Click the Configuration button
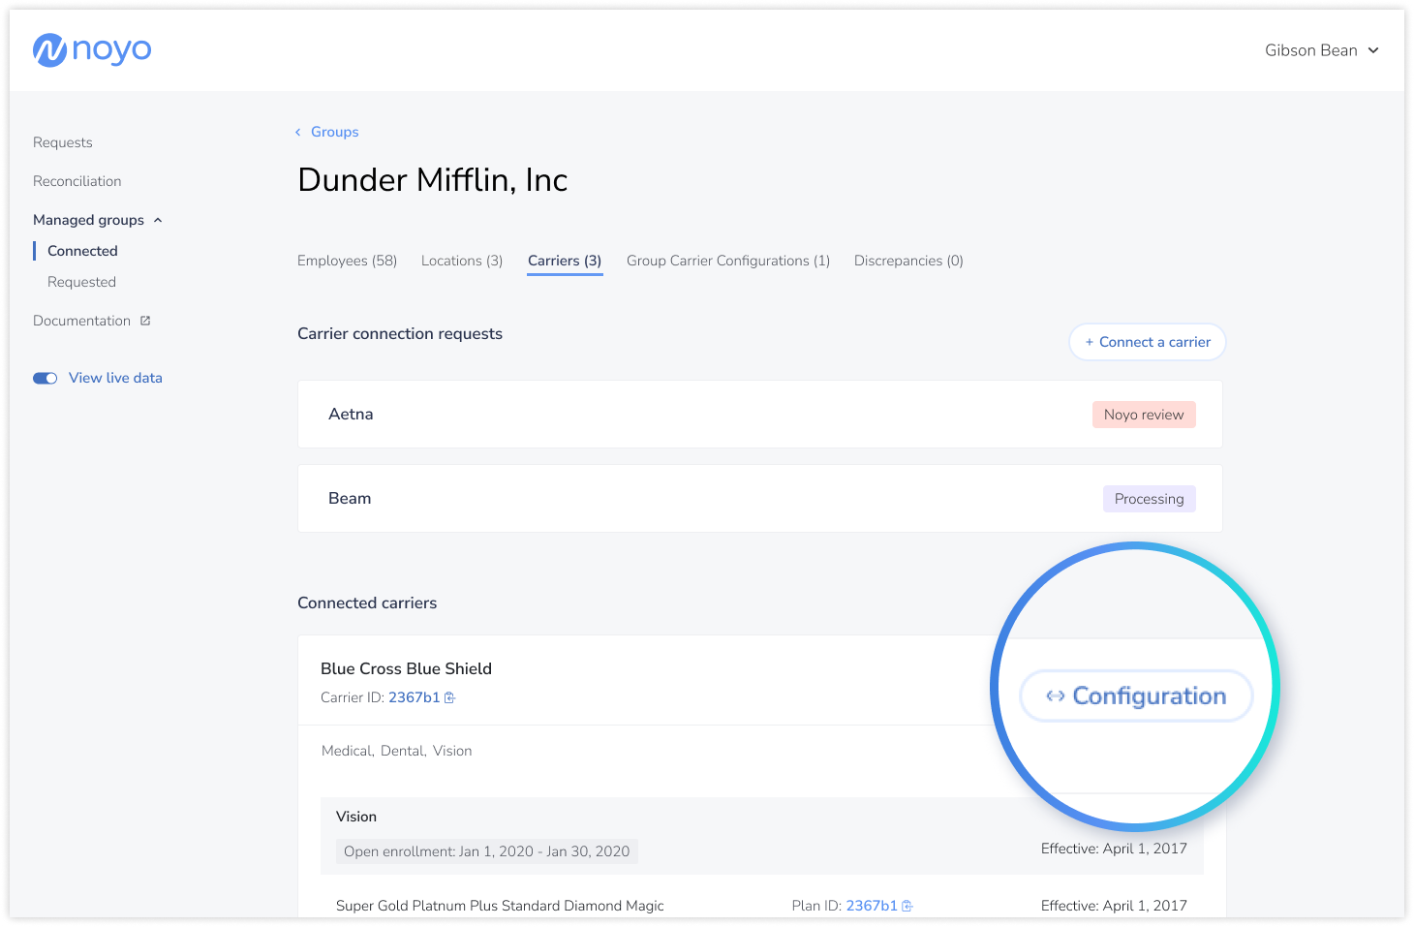Screen dimensions: 1414x927 [1137, 695]
